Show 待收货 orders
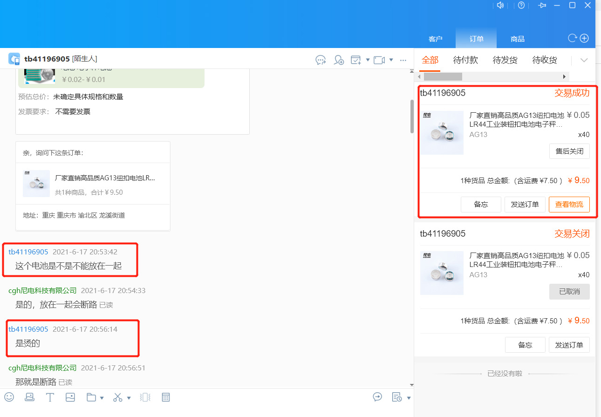 [x=545, y=60]
